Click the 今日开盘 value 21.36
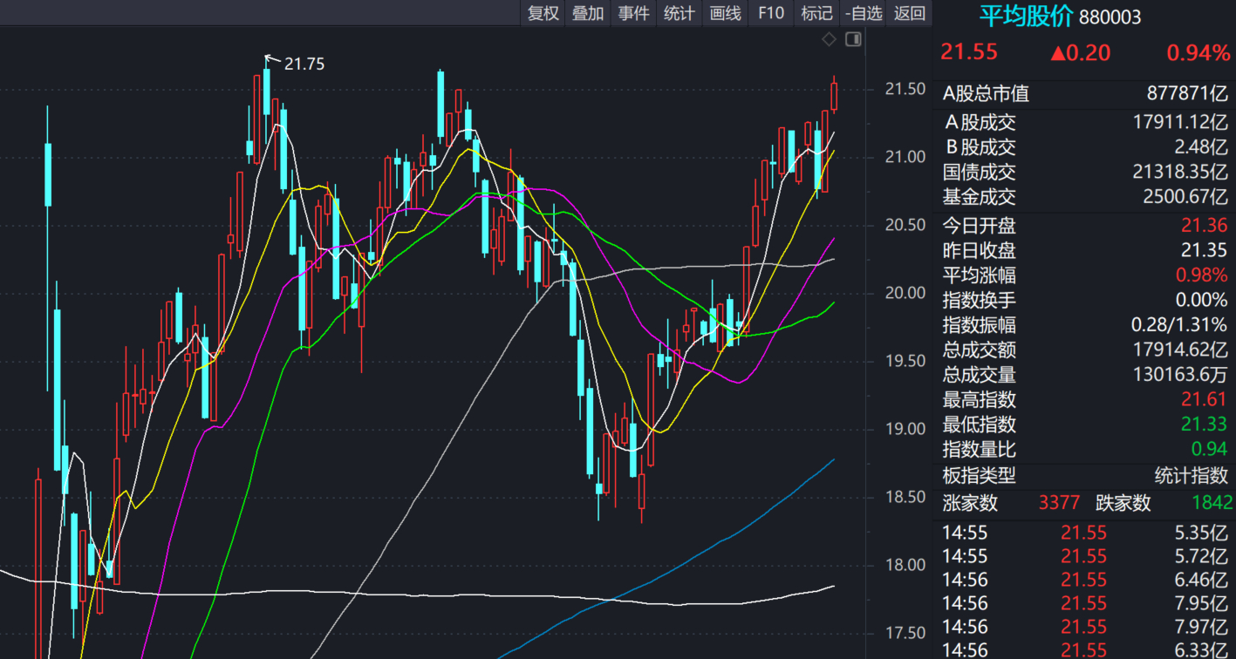The image size is (1236, 659). 1205,226
